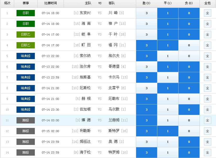Click away team 马尔默
Viewport: 216px width, 158px height.
coord(114,110)
